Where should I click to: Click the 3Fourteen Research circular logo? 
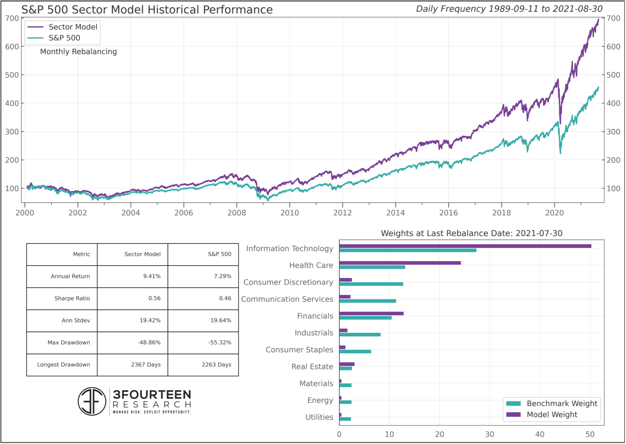[92, 401]
